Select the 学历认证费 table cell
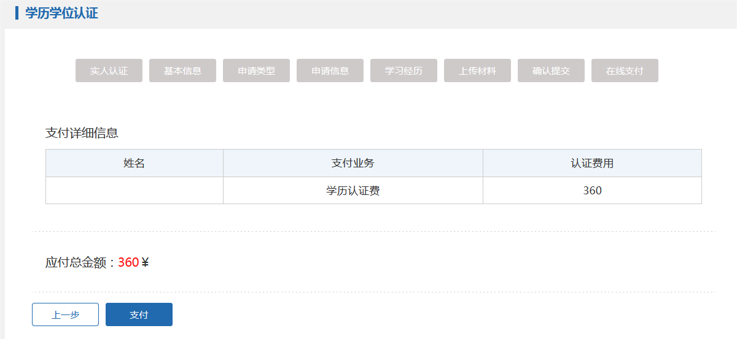 [x=353, y=191]
